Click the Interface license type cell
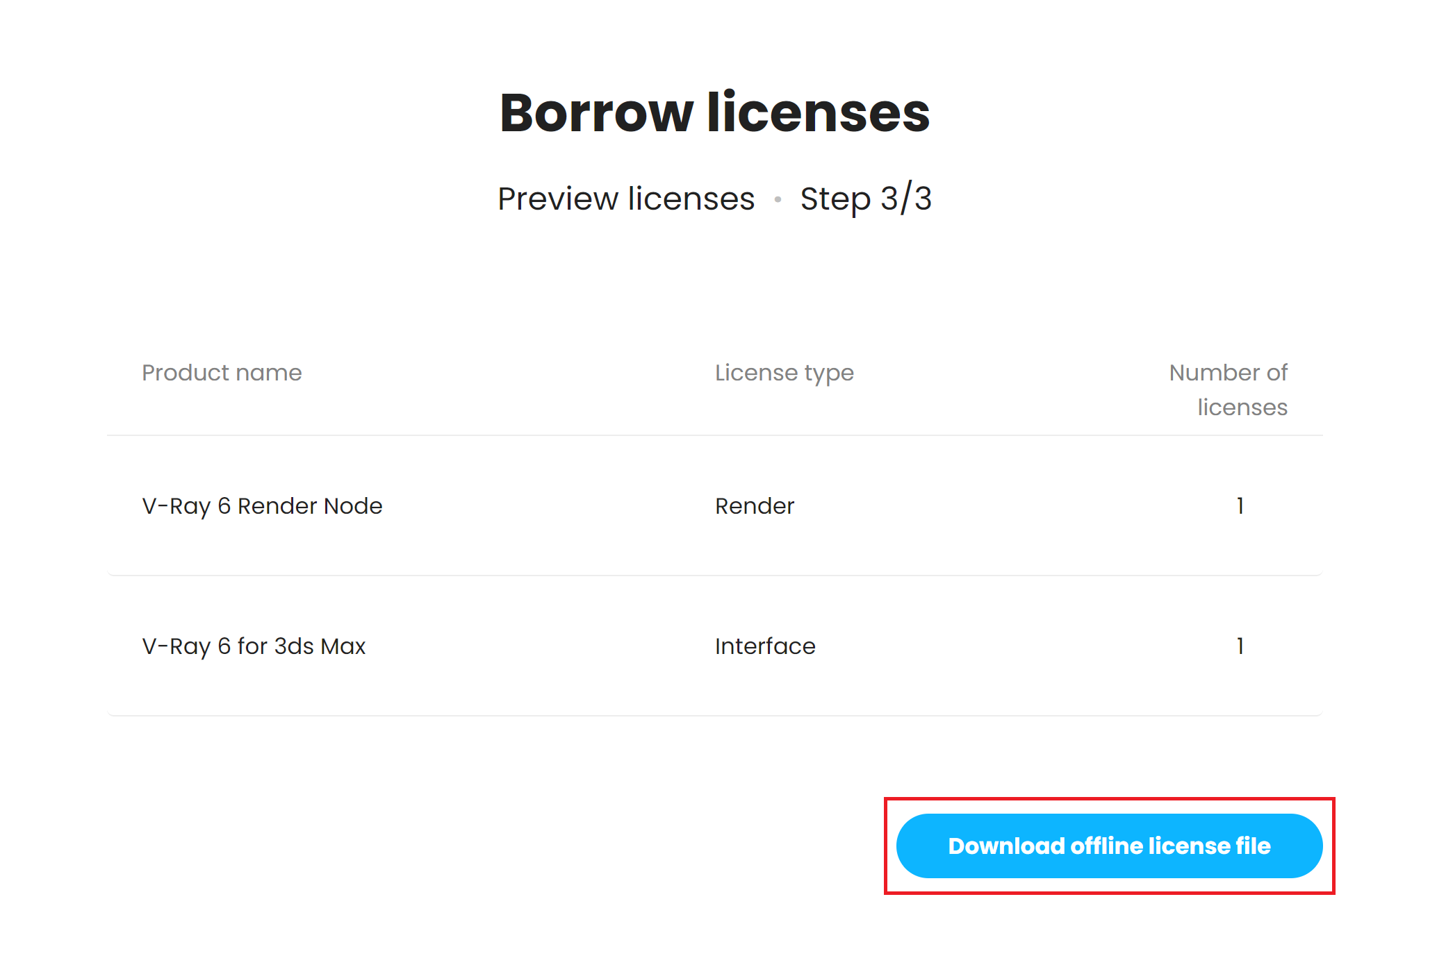 pyautogui.click(x=764, y=646)
